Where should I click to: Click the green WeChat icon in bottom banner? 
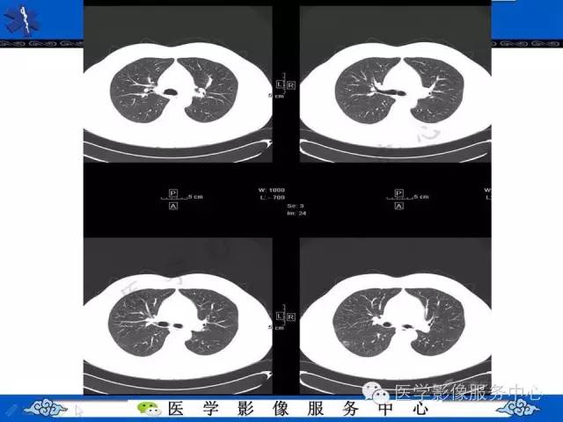(x=150, y=408)
